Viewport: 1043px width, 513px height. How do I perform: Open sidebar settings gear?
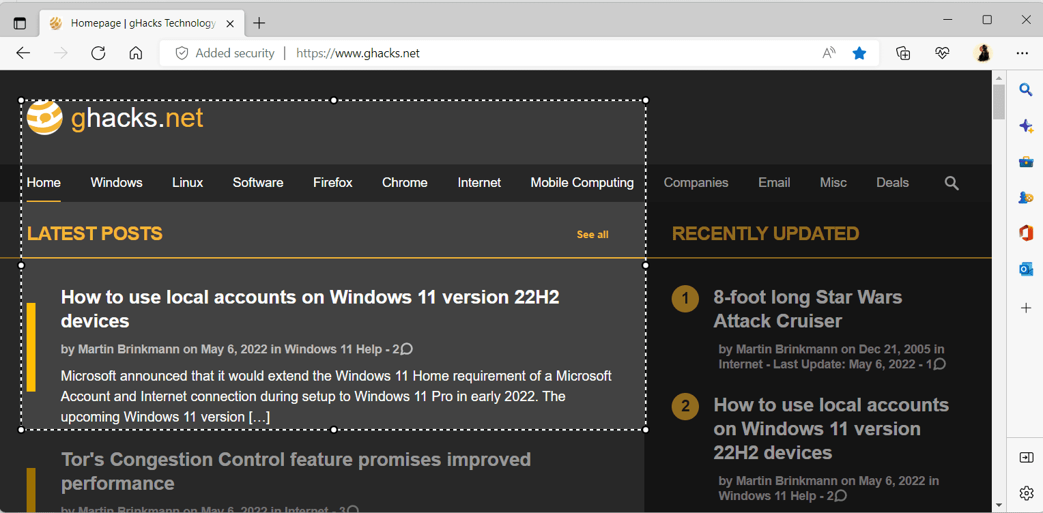pos(1026,493)
